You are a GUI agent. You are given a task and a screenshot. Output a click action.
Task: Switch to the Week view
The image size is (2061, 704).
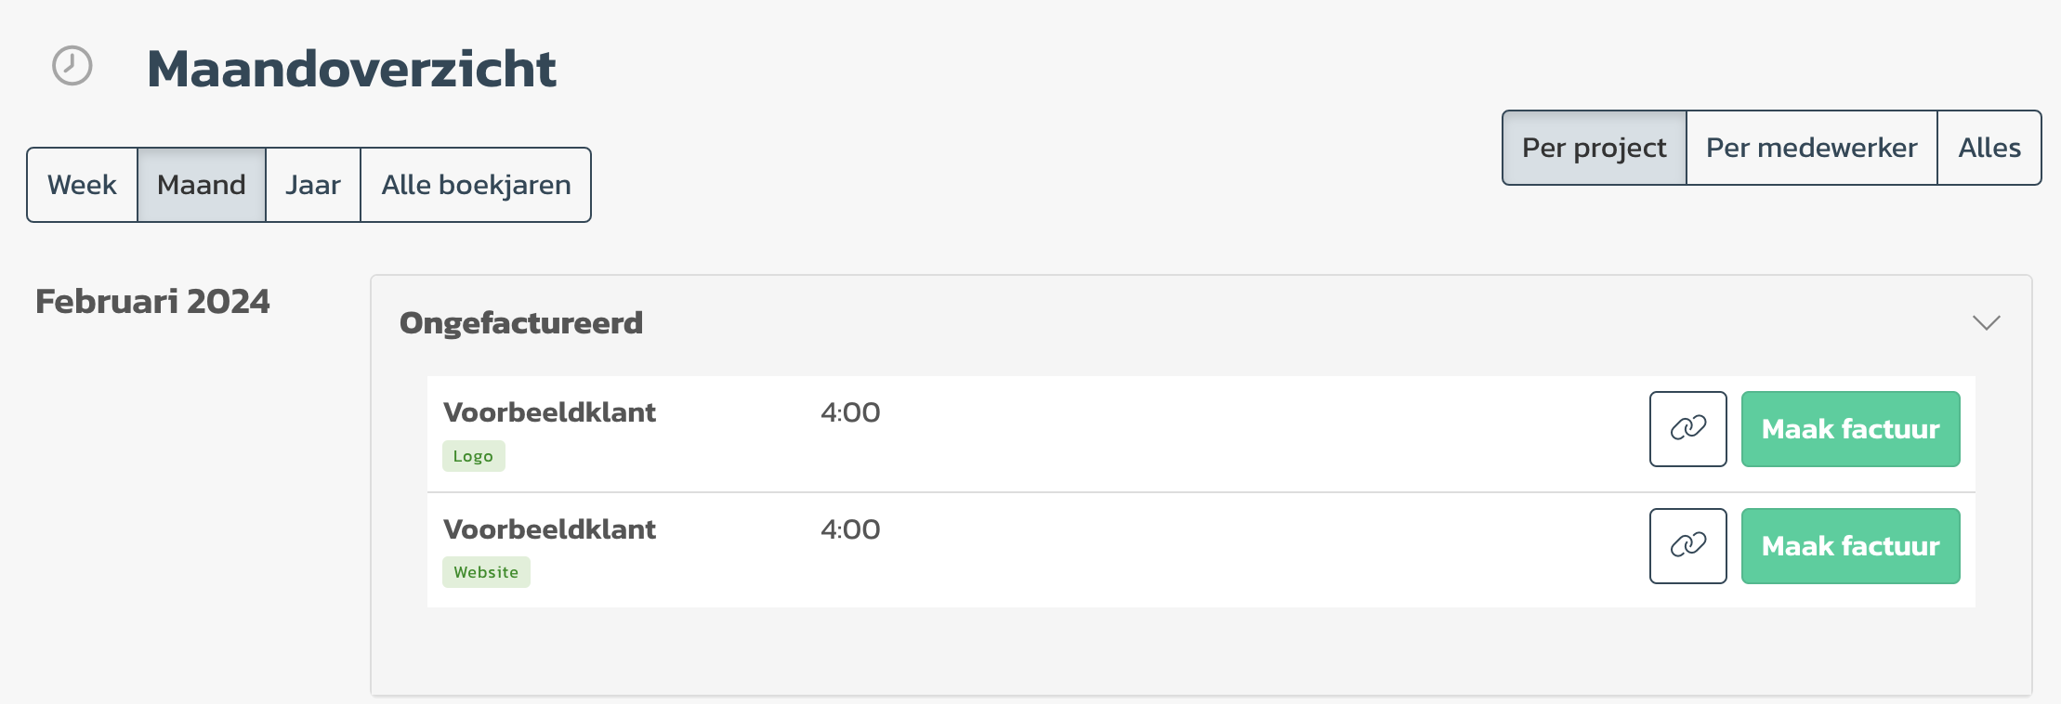[83, 185]
